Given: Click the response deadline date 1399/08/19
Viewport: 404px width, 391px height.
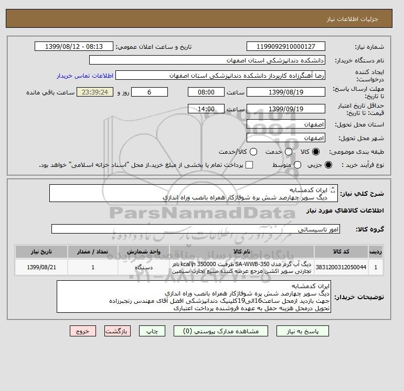Looking at the screenshot, I should [286, 92].
